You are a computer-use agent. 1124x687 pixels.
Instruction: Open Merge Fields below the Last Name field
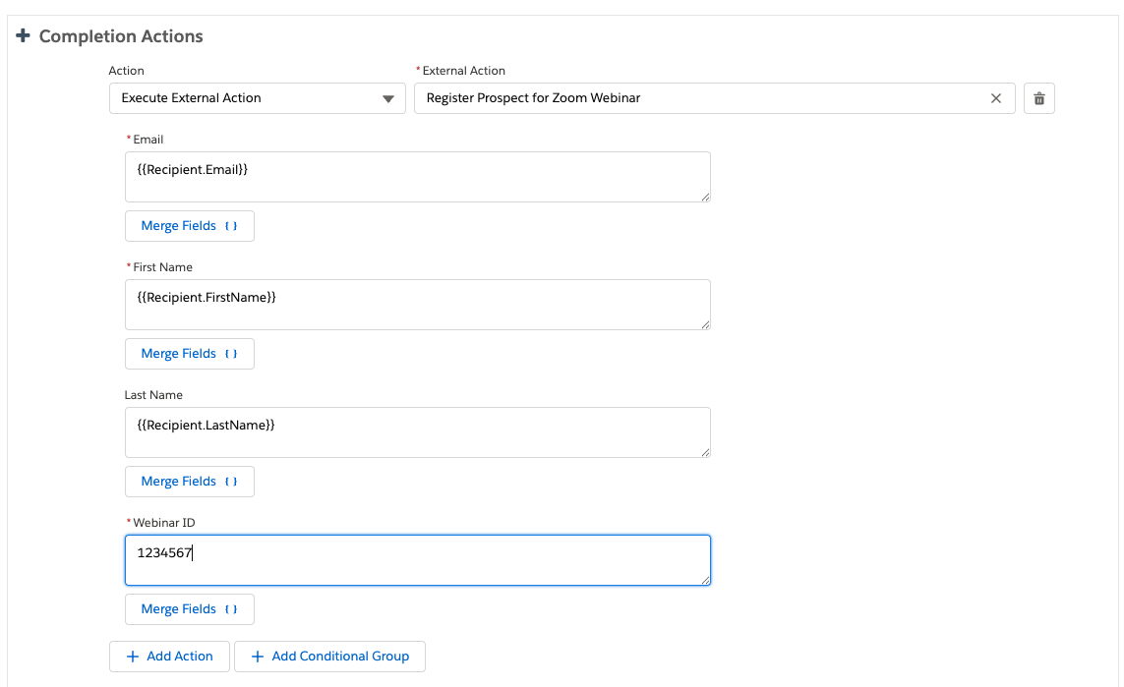[189, 482]
